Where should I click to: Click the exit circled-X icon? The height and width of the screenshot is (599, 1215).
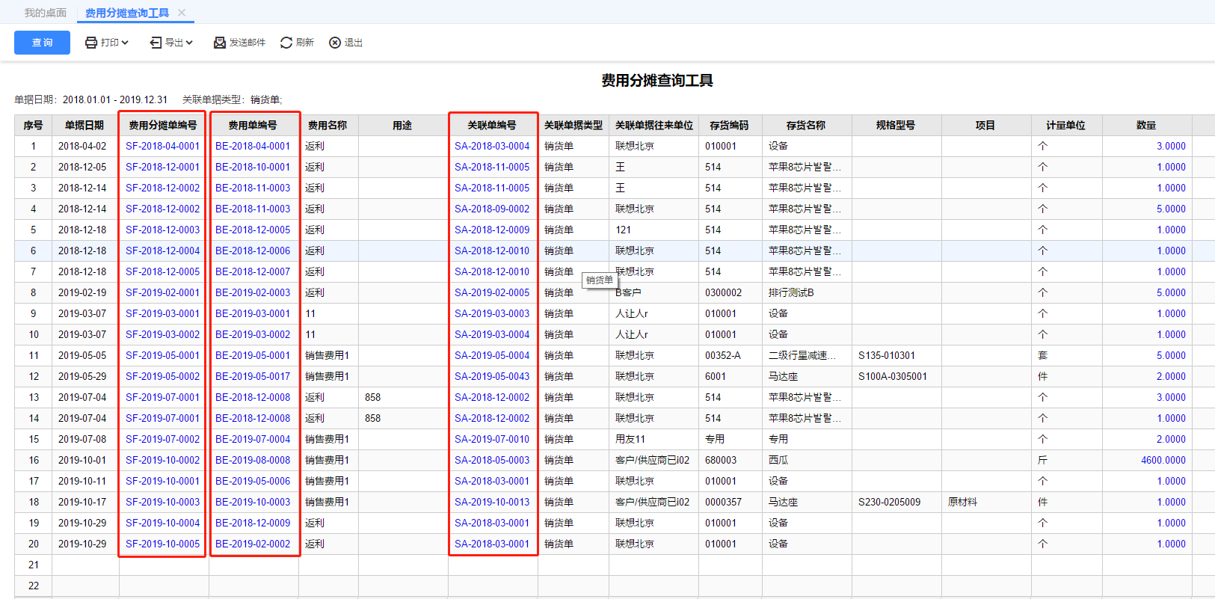click(335, 43)
